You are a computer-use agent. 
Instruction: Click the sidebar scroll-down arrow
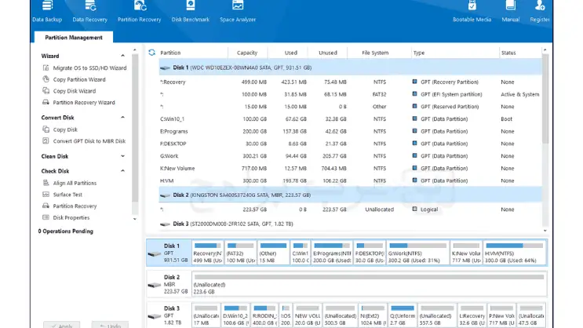135,219
